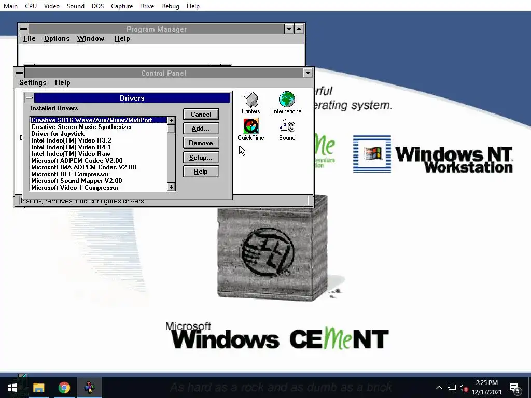Open the DOSBox DOS menu
Image resolution: width=531 pixels, height=398 pixels.
(98, 6)
